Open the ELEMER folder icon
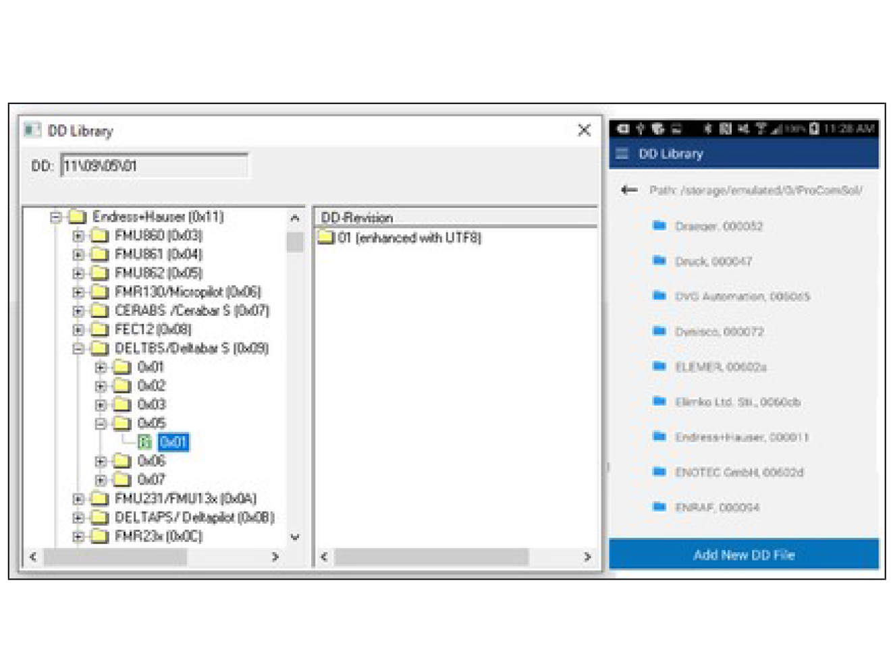The image size is (891, 668). (x=659, y=366)
